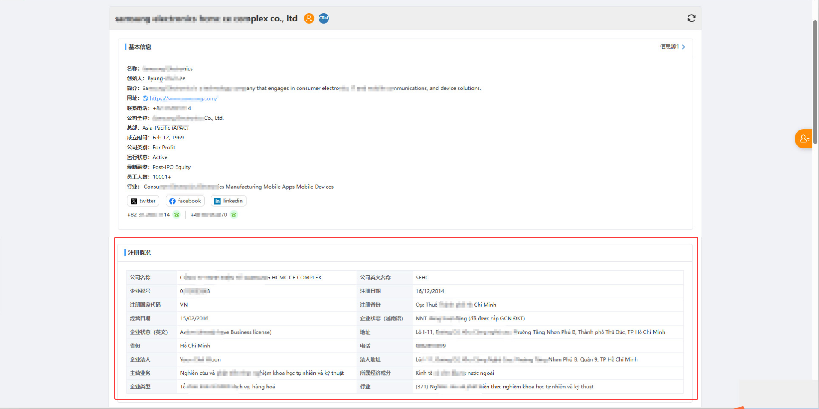
Task: Open the orange floating contact widget
Action: point(804,139)
